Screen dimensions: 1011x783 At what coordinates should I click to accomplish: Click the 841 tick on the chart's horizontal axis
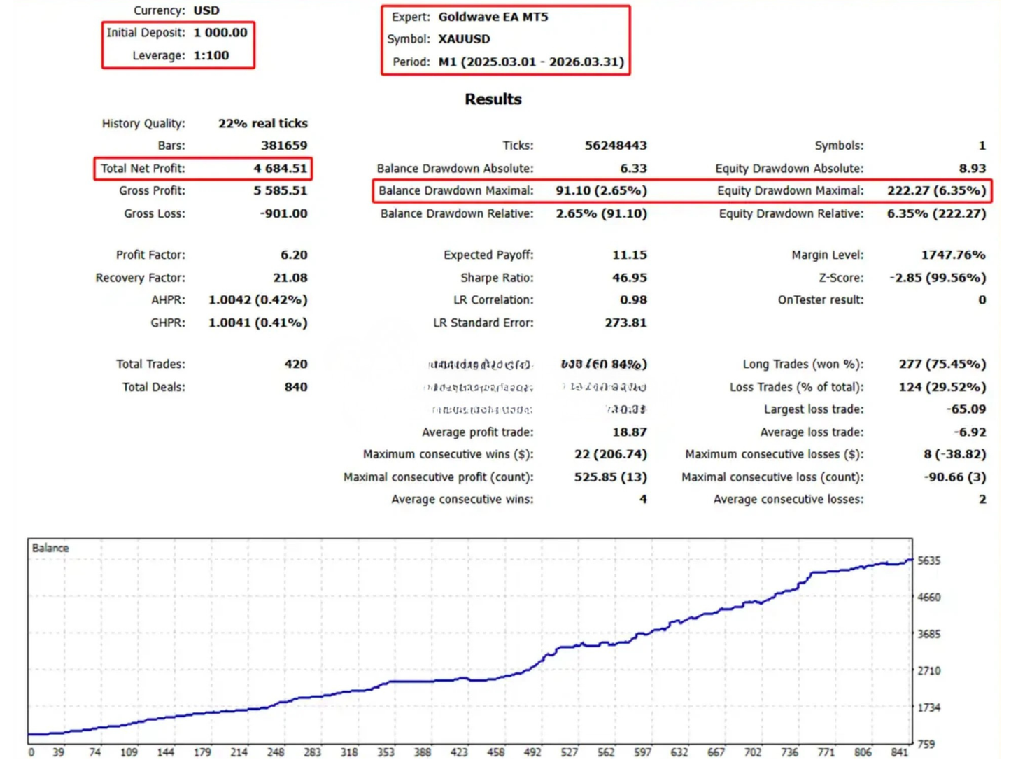(900, 752)
